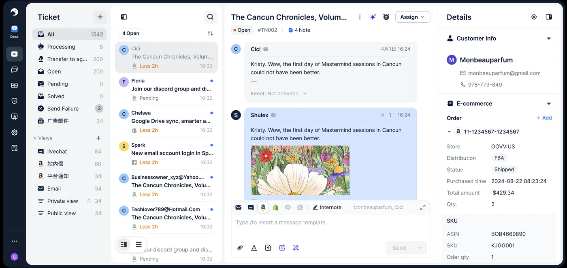
Task: Switch to the compact list layout view
Action: point(139,244)
